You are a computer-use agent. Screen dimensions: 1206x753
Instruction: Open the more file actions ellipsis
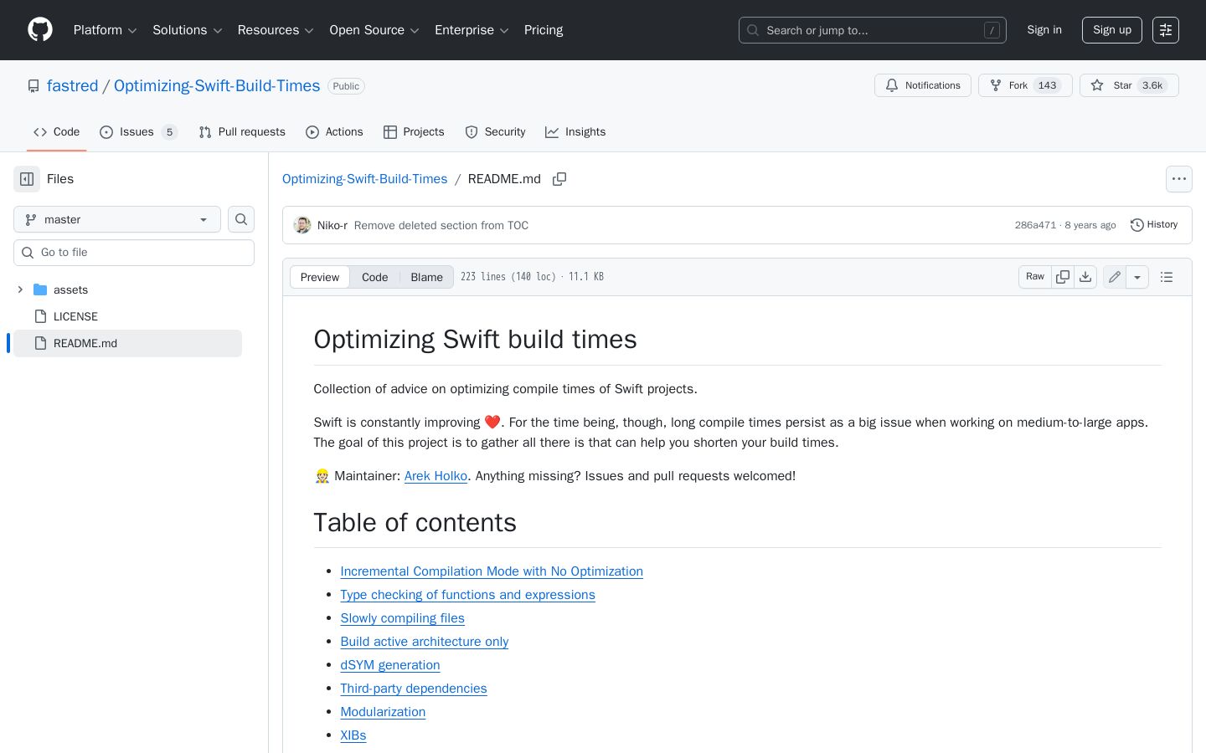(x=1179, y=179)
